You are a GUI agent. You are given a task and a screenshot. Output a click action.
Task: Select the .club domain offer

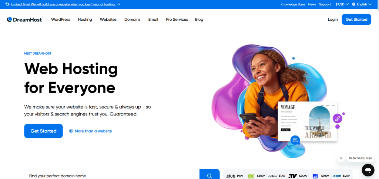point(234,176)
